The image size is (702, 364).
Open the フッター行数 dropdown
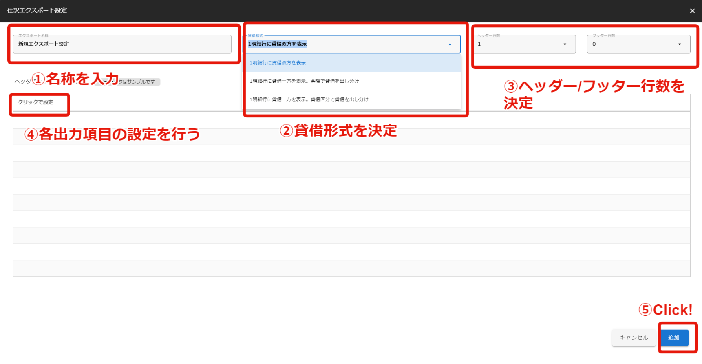(x=638, y=44)
